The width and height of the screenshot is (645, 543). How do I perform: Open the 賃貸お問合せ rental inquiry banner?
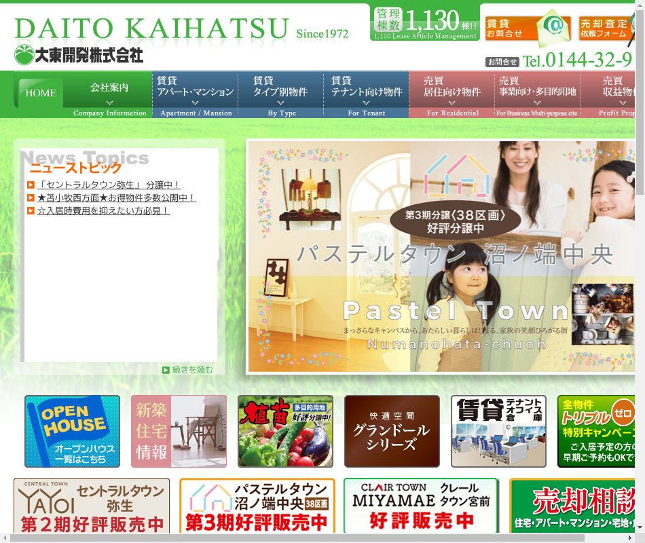coord(528,29)
